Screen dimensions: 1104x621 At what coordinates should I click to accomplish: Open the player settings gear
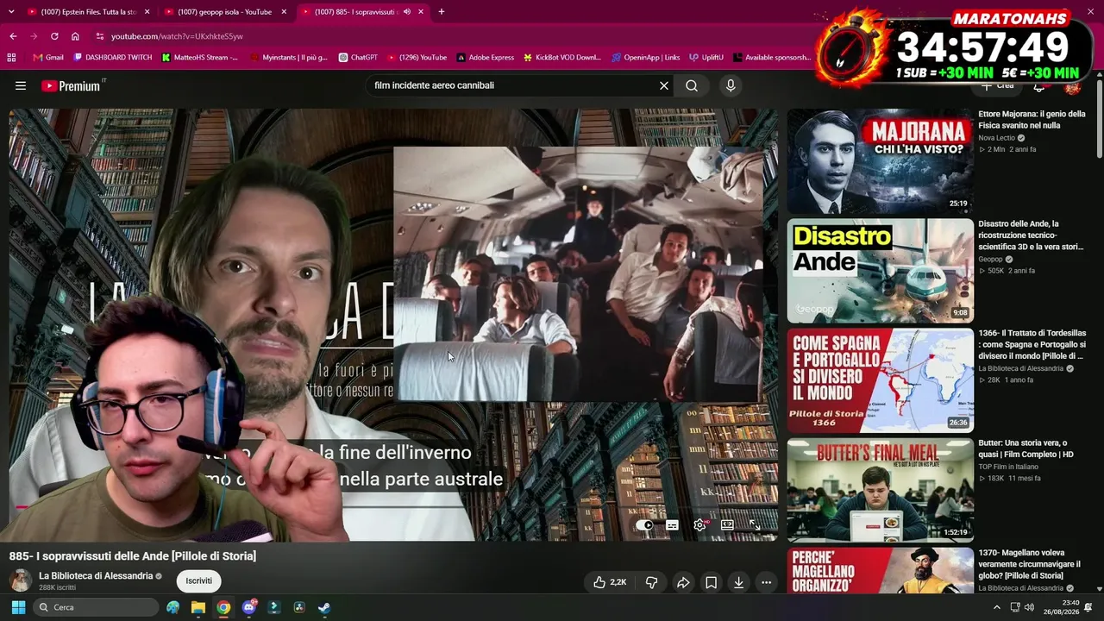[x=699, y=524]
